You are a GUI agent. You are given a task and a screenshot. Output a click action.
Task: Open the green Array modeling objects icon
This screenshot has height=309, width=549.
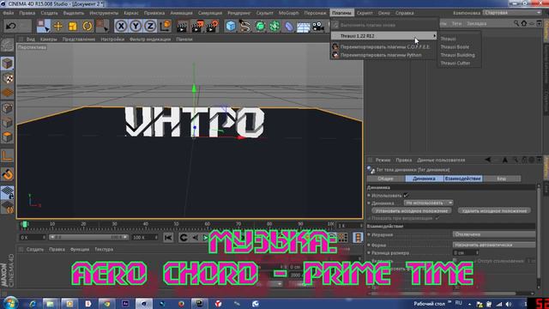click(x=274, y=27)
